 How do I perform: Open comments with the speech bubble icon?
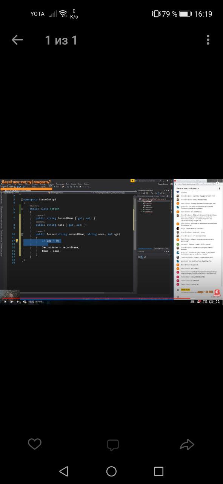point(113,445)
